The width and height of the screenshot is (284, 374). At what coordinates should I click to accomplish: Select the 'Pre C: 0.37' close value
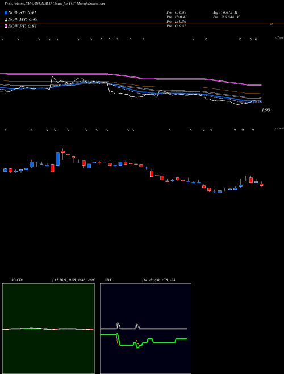click(x=177, y=26)
